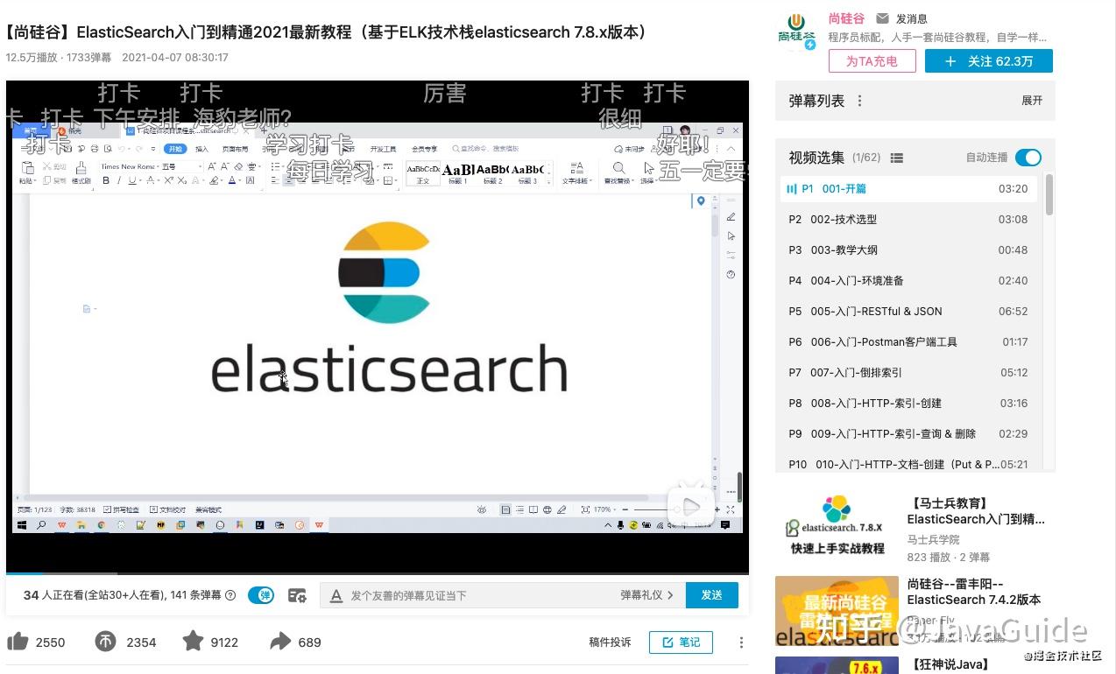The height and width of the screenshot is (674, 1116).
Task: Switch the playlist view using the list icon
Action: click(896, 158)
